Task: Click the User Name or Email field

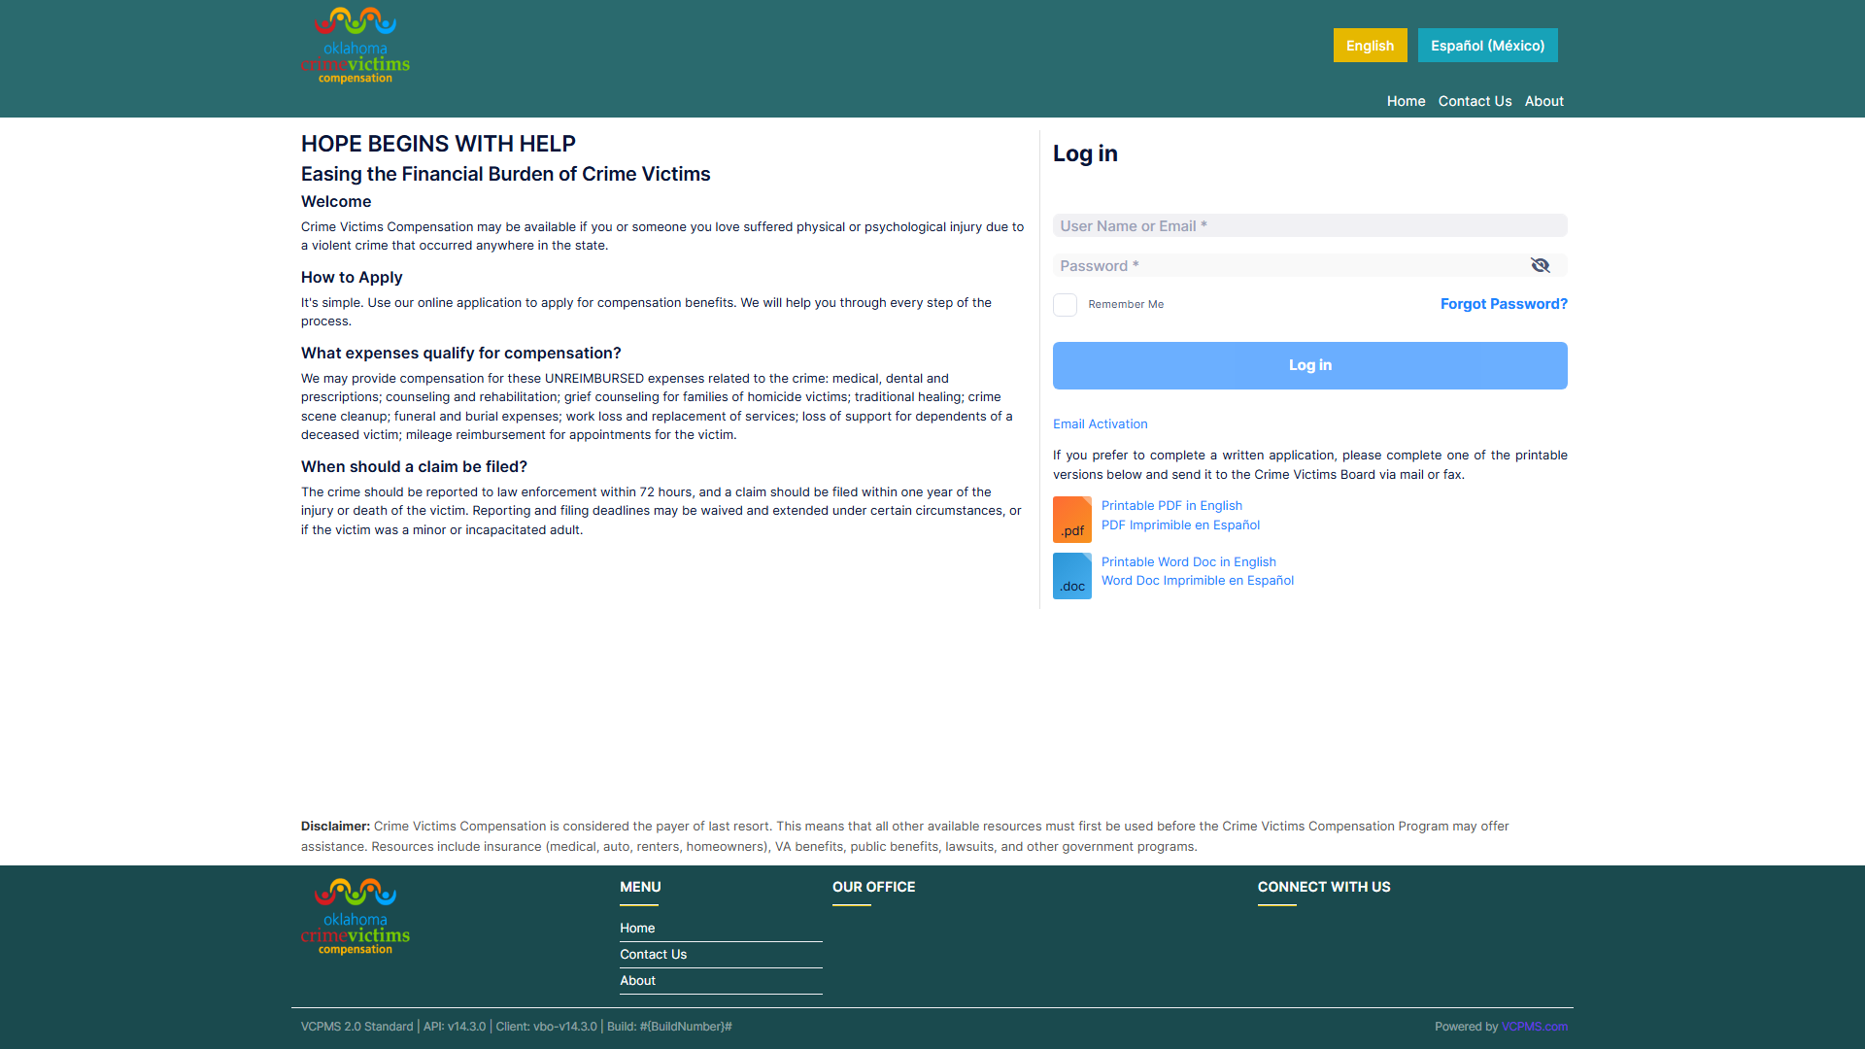Action: point(1309,225)
